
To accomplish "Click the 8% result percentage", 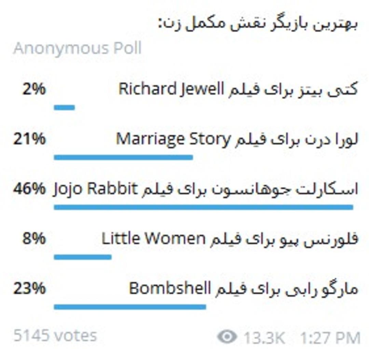I will (x=34, y=238).
